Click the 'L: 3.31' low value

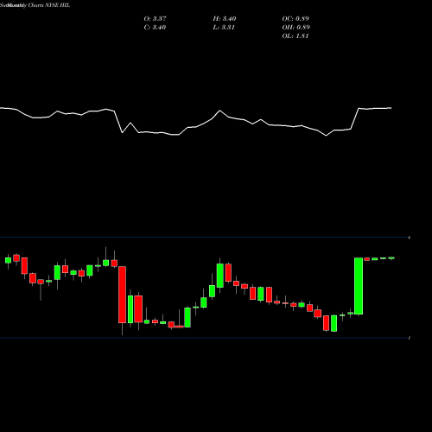(x=224, y=28)
